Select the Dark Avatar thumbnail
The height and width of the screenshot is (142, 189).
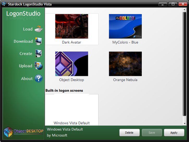pos(72,26)
